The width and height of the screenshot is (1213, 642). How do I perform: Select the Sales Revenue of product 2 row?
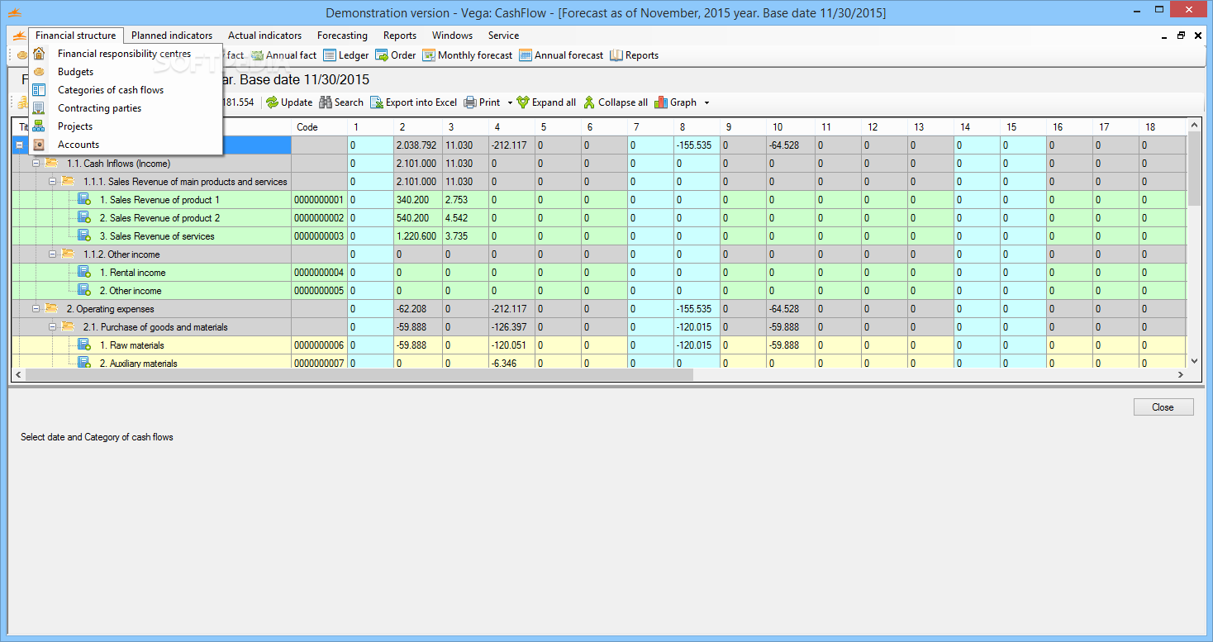(599, 218)
